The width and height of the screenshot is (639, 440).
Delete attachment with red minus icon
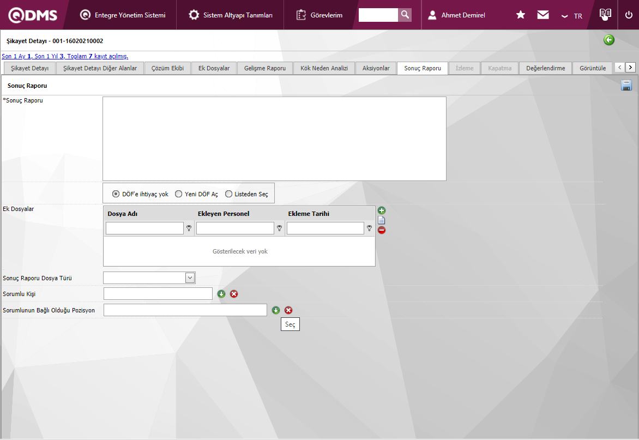tap(382, 230)
